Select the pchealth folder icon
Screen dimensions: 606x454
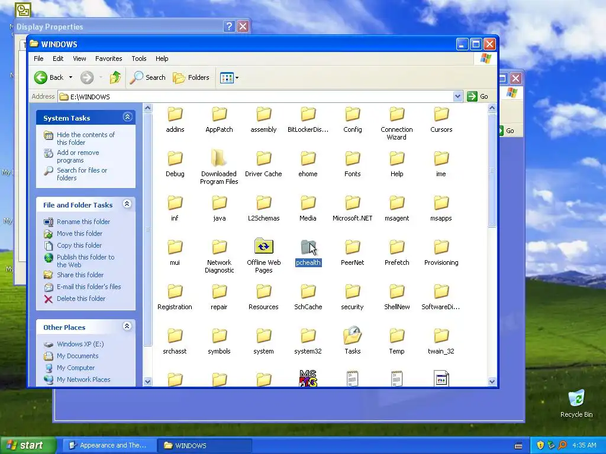[x=308, y=248]
